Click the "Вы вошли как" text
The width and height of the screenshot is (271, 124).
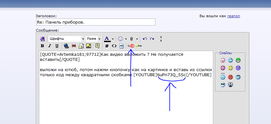213,16
